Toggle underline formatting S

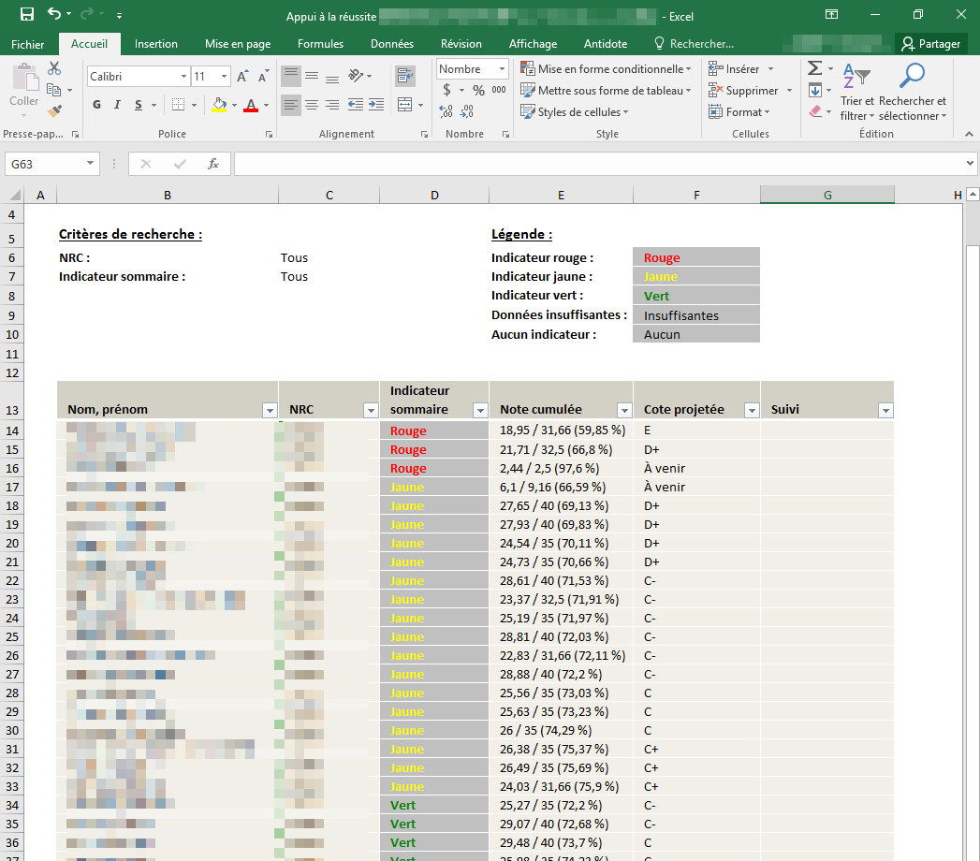pyautogui.click(x=139, y=104)
